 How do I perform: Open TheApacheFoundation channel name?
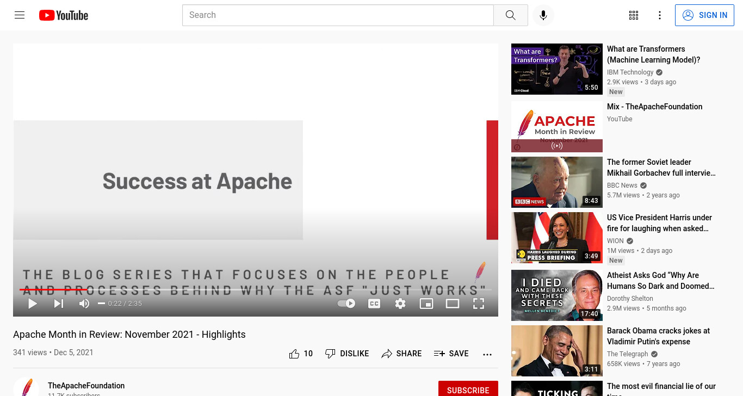(x=86, y=386)
